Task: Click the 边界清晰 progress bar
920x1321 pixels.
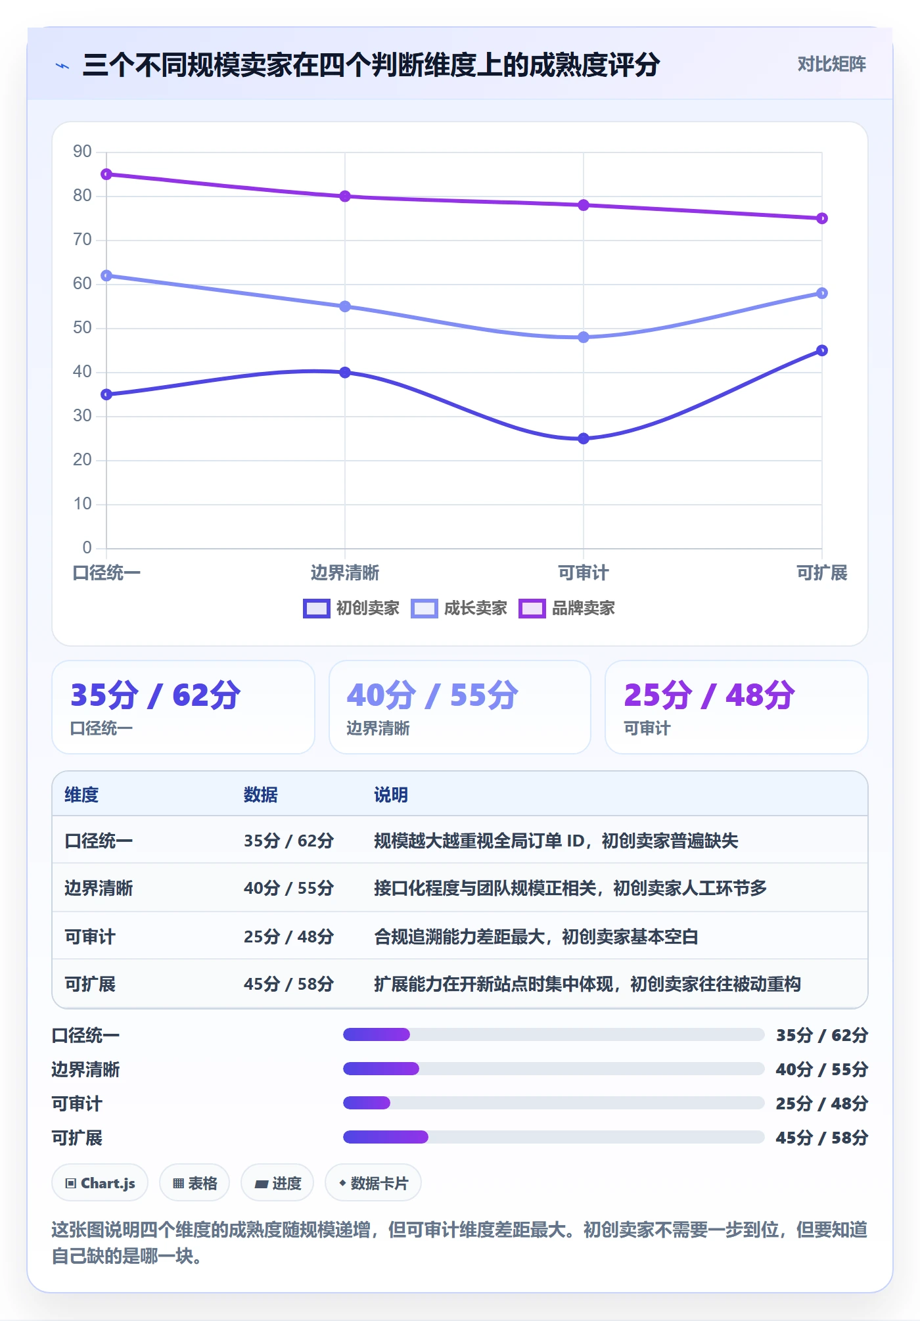Action: click(553, 1069)
